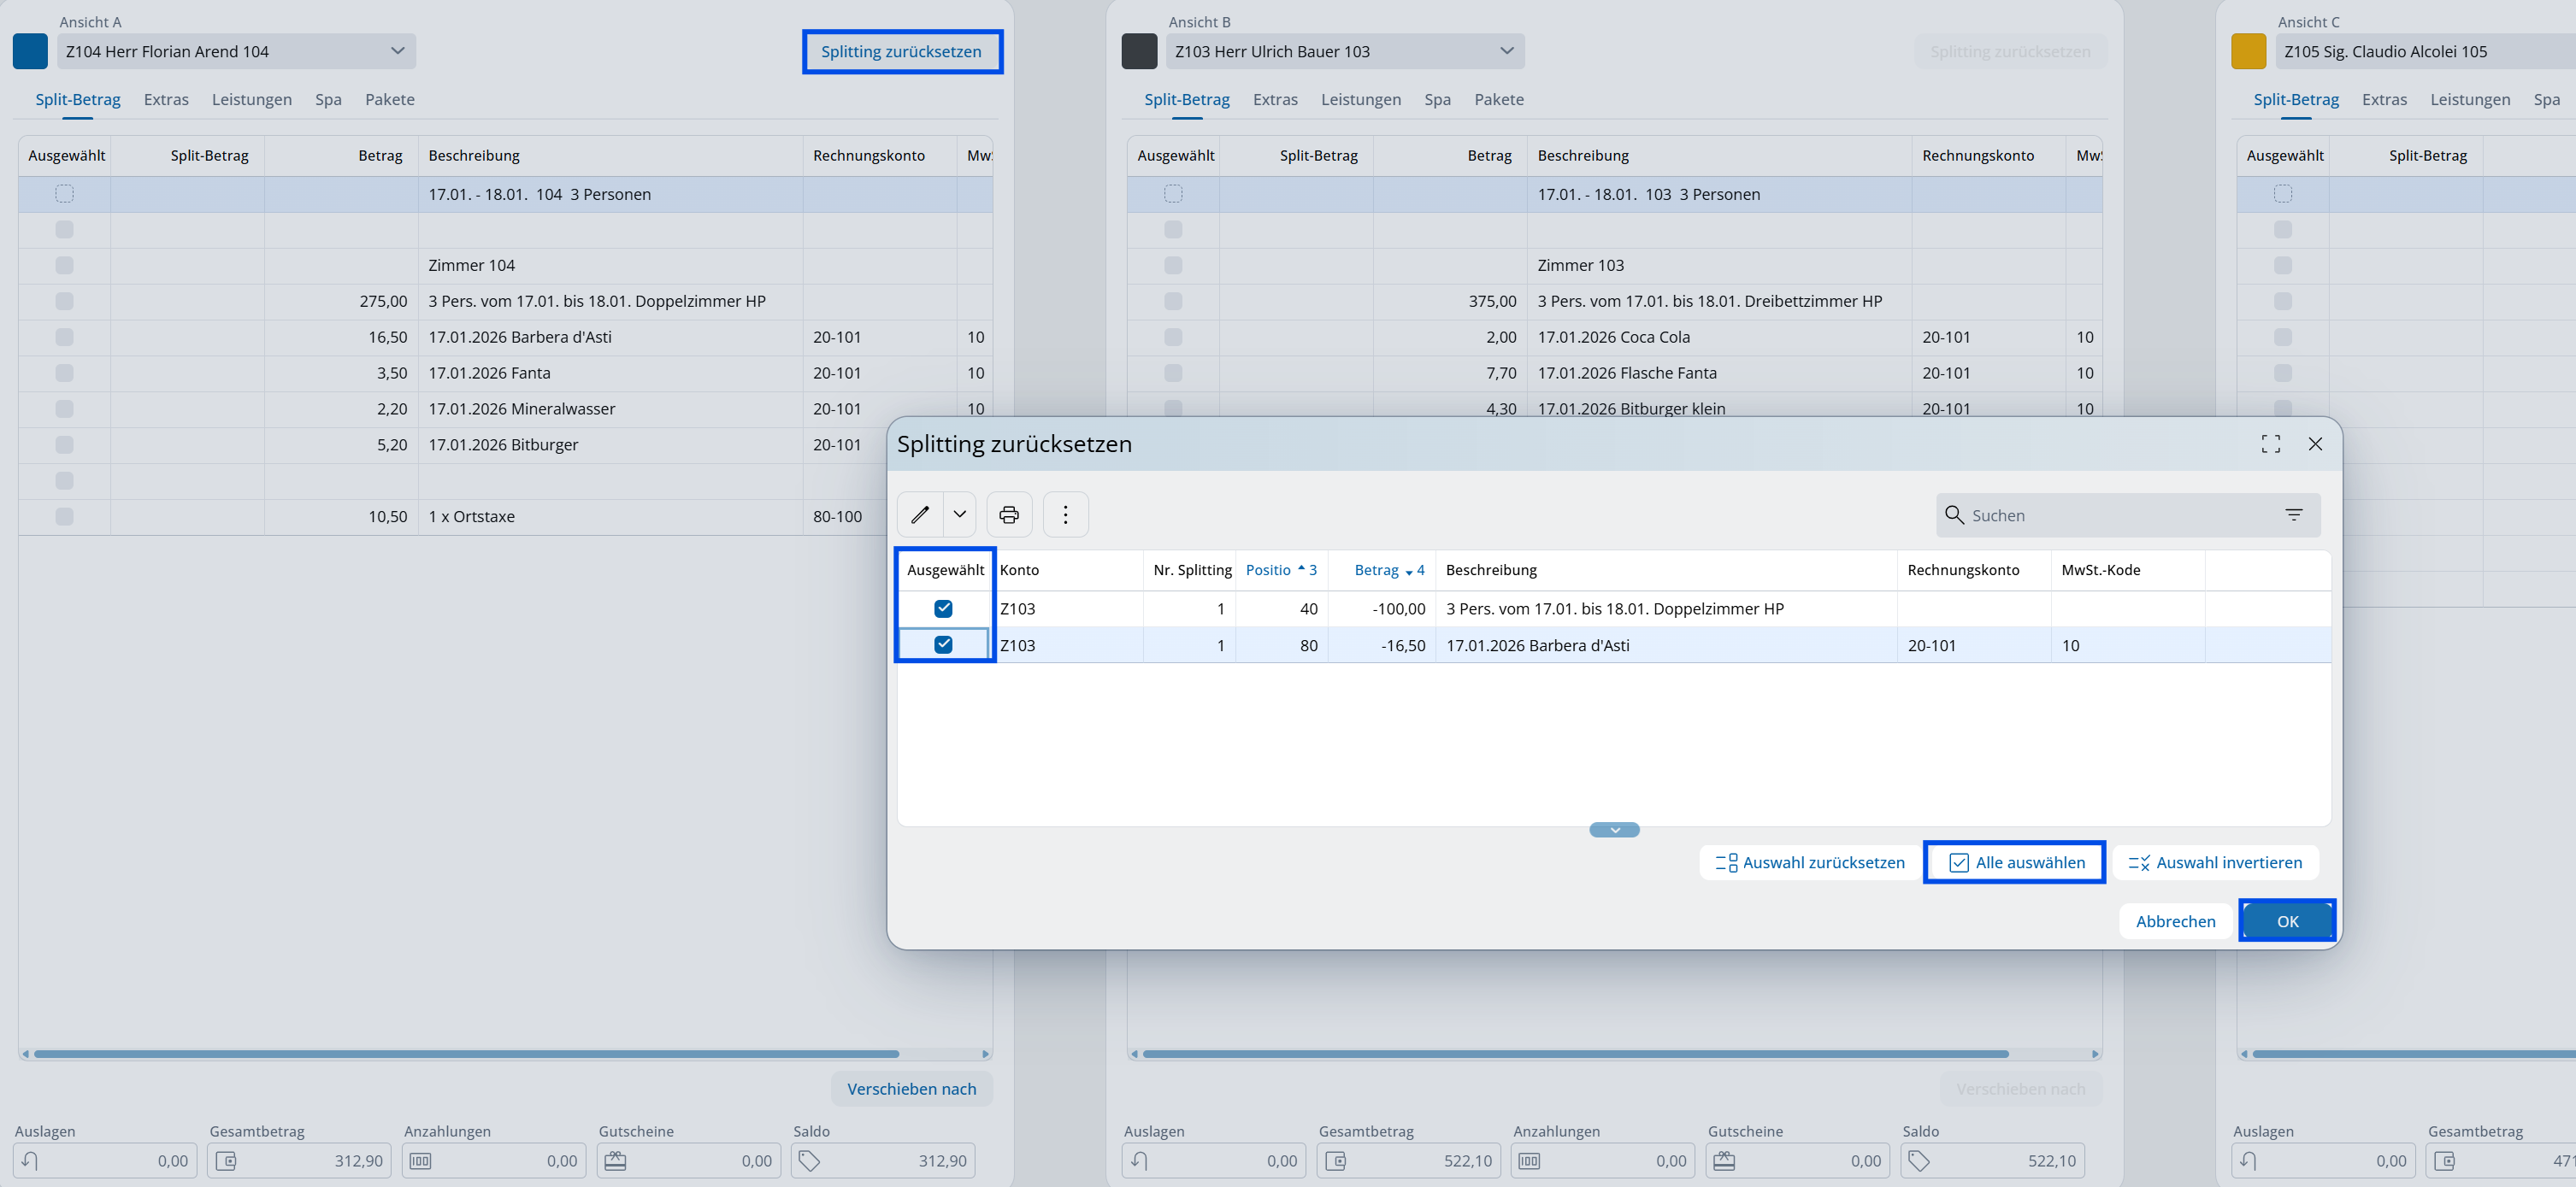Switch to Extras tab in Ansicht A

click(x=166, y=99)
